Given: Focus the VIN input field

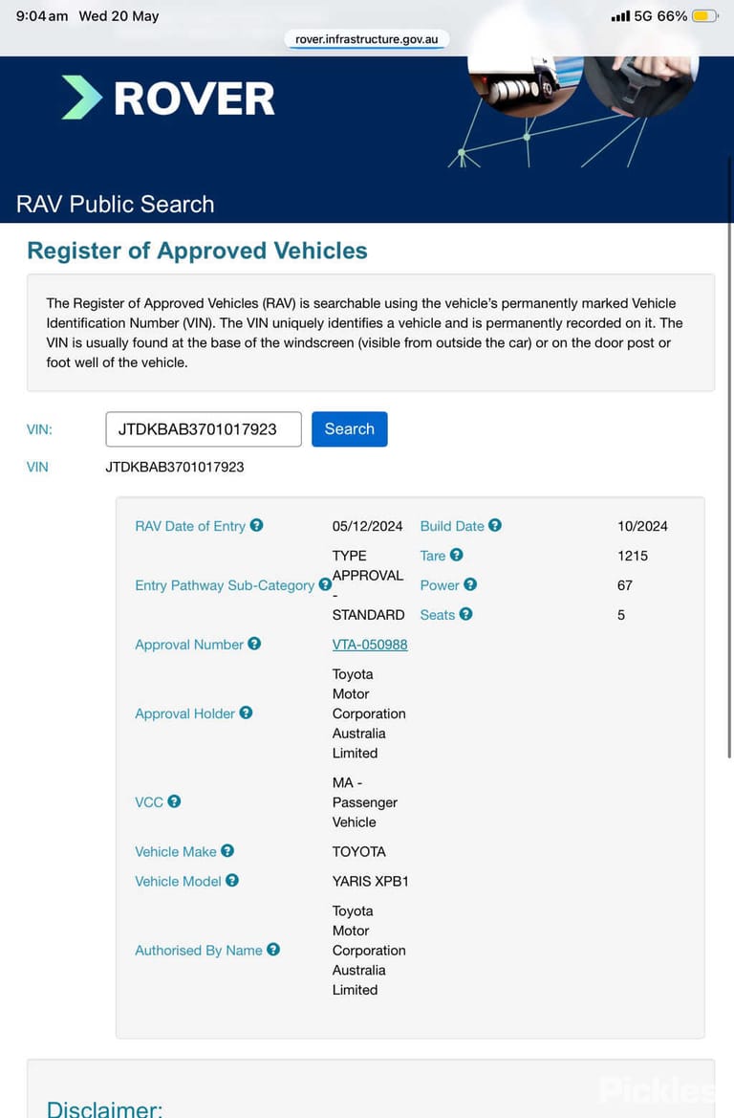Looking at the screenshot, I should point(204,429).
